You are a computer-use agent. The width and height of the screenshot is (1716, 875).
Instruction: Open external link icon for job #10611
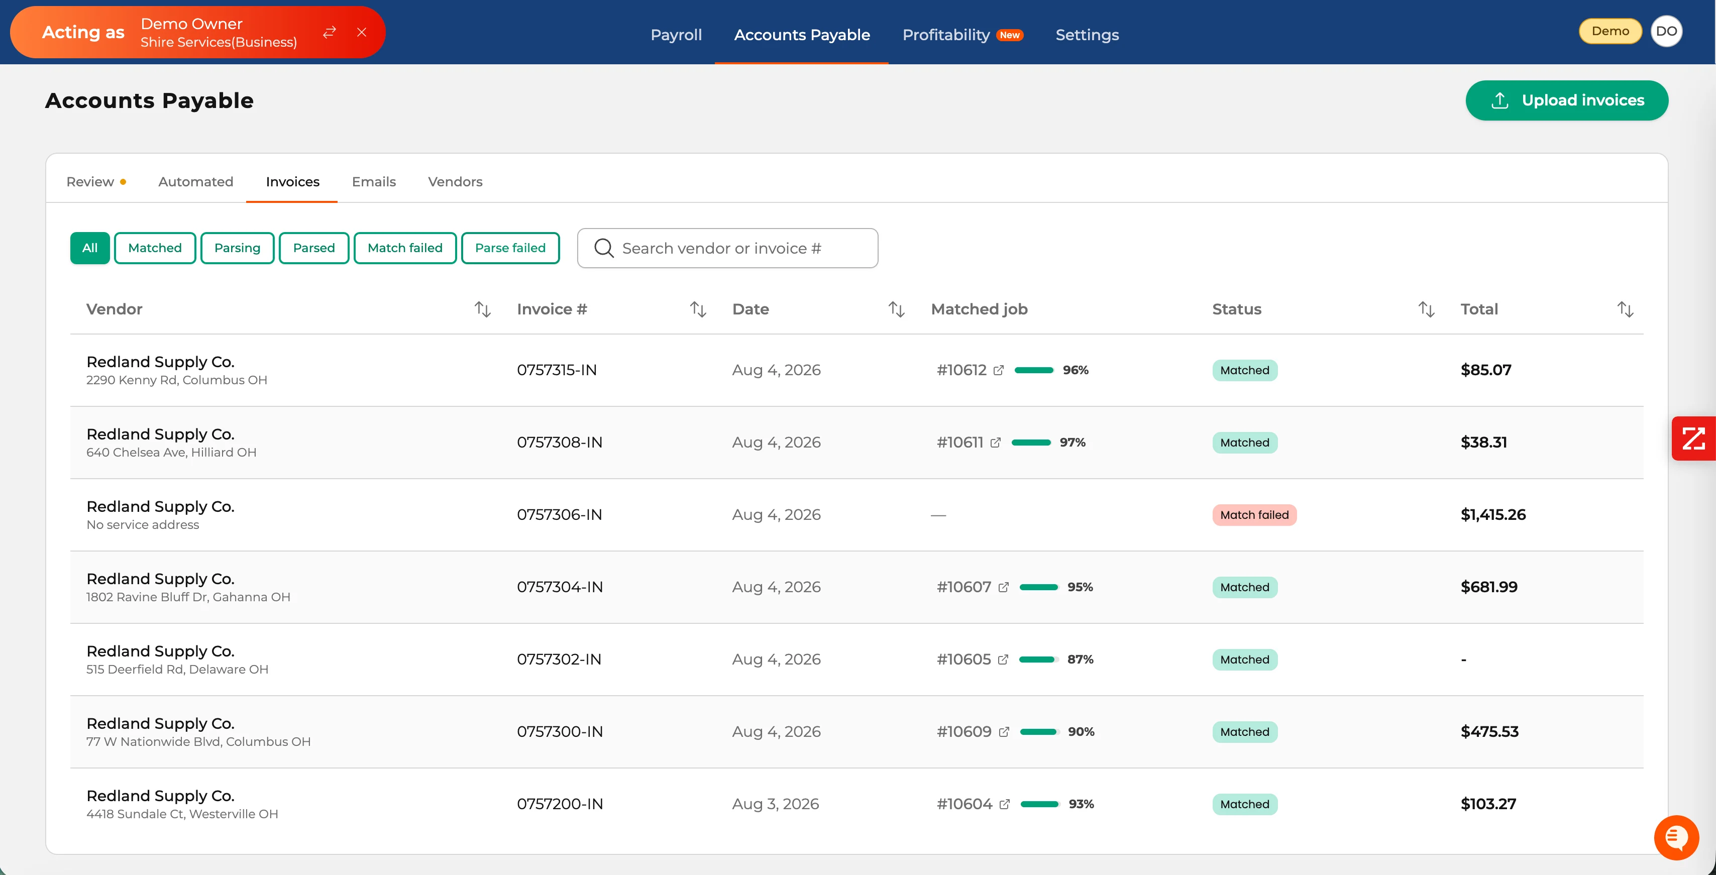click(995, 443)
